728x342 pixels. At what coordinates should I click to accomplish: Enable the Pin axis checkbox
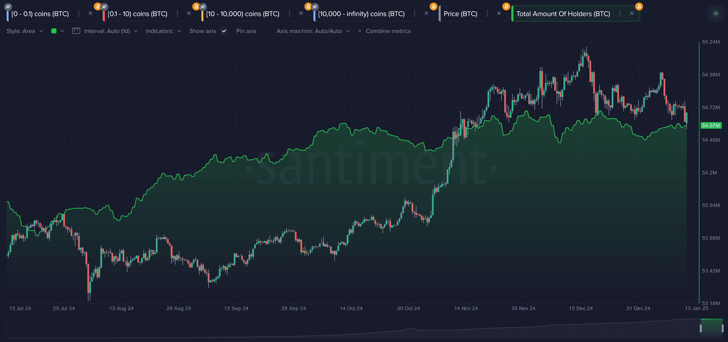click(x=264, y=31)
